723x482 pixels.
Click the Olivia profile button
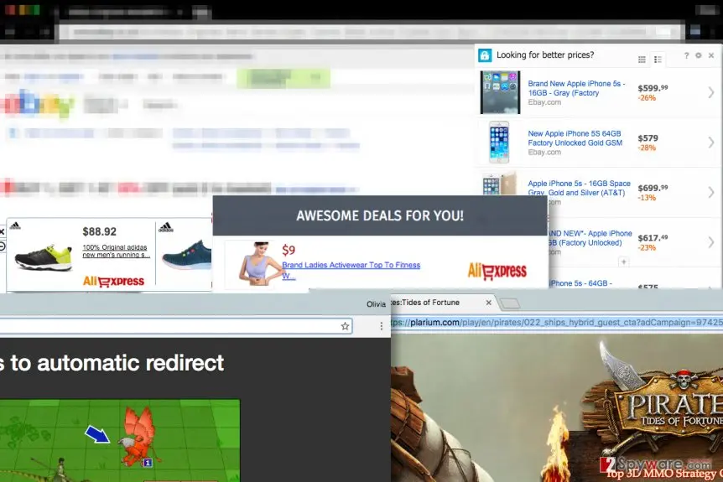[376, 304]
